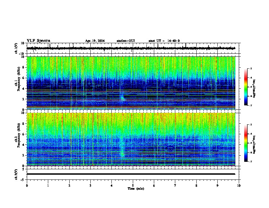Click the "Time (min)" x-axis label
The width and height of the screenshot is (269, 208).
[x=136, y=189]
